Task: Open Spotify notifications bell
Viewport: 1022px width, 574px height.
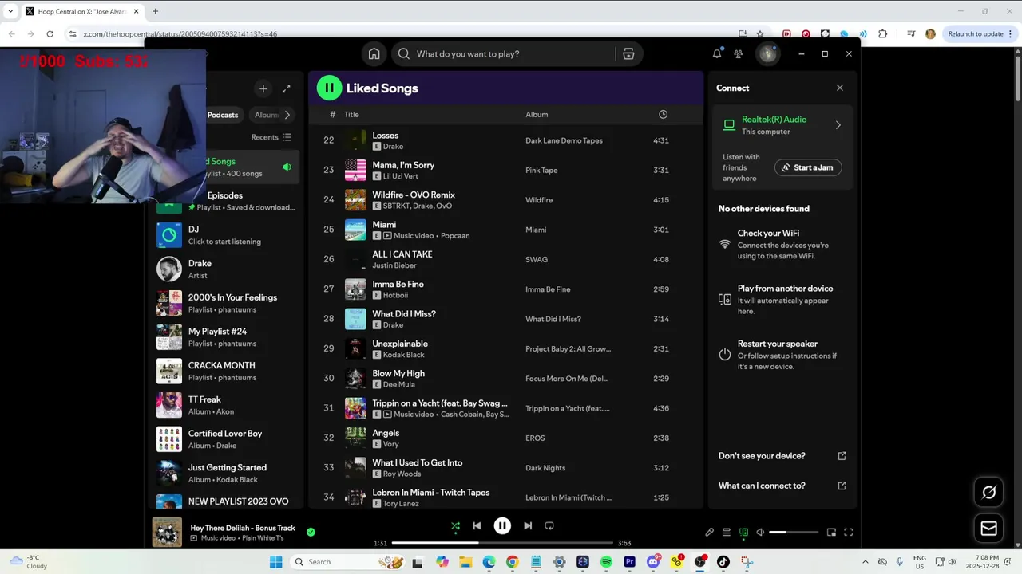Action: pyautogui.click(x=717, y=53)
